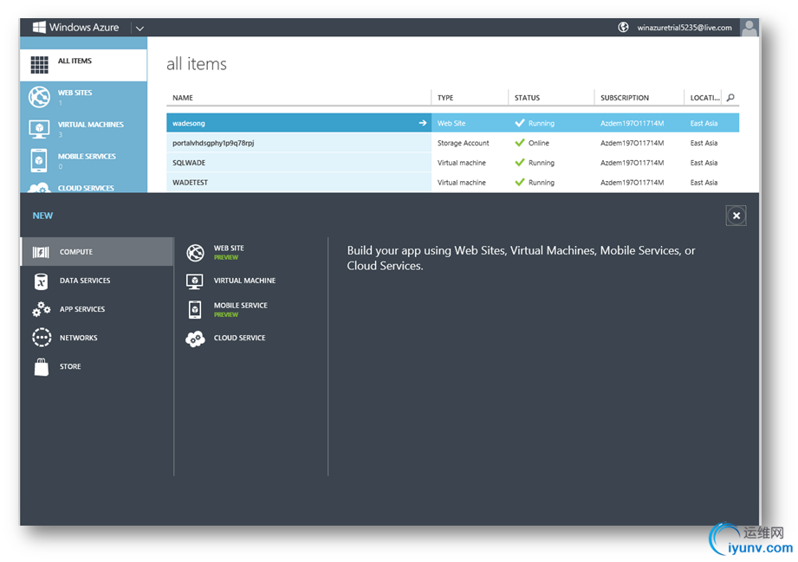The height and width of the screenshot is (562, 798).
Task: Select the All Items grid icon
Action: click(39, 65)
